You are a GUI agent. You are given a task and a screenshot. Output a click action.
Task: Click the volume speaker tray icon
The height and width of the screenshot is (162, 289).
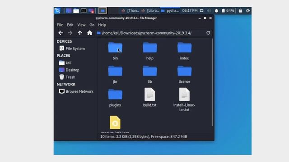tap(209, 11)
